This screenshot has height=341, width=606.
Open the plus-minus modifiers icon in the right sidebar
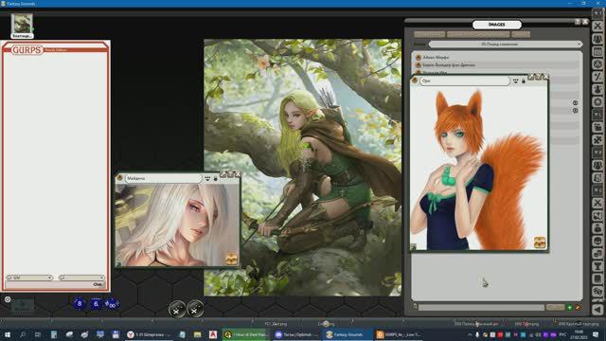(x=597, y=77)
